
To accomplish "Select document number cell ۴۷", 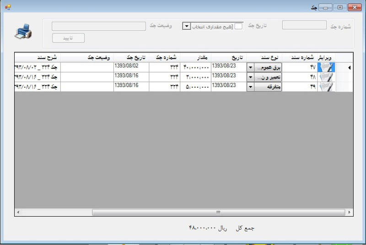I will [x=300, y=67].
